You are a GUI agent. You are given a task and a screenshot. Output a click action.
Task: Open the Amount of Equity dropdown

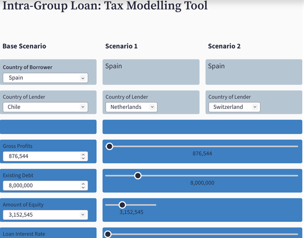point(46,215)
